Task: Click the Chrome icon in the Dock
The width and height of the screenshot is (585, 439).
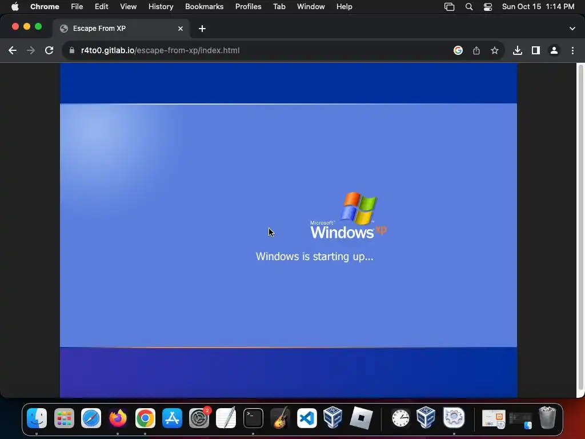Action: (145, 418)
